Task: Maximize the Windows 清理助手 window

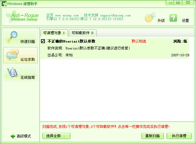Action: [x=178, y=3]
